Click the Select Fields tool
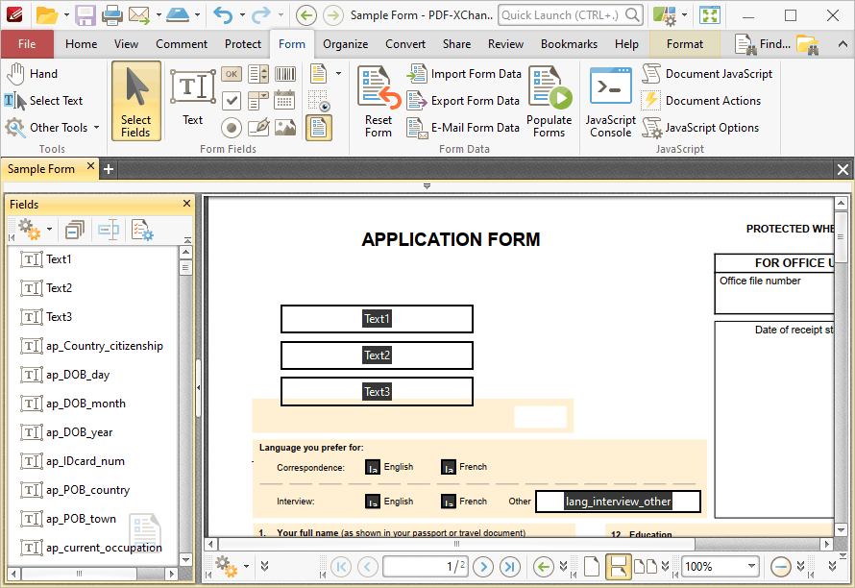Screen dimensions: 855x588 (135, 102)
